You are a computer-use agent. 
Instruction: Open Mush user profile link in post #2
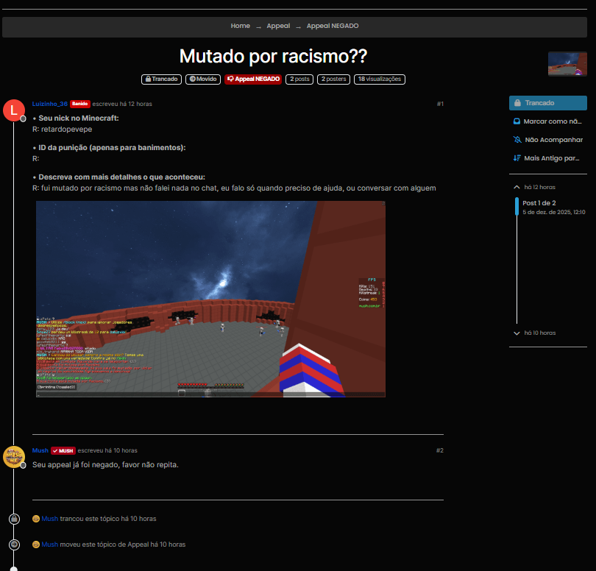coord(40,450)
